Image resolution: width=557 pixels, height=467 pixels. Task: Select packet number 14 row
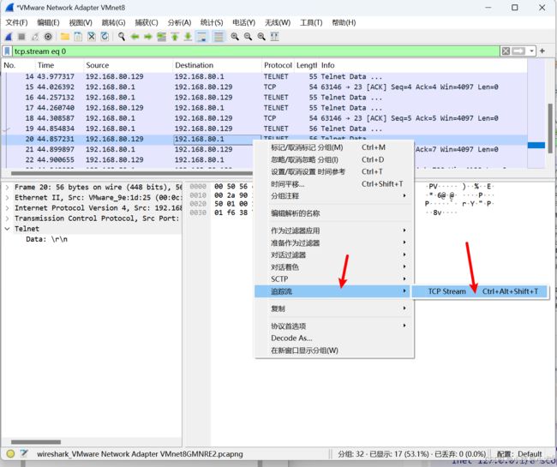click(x=264, y=76)
